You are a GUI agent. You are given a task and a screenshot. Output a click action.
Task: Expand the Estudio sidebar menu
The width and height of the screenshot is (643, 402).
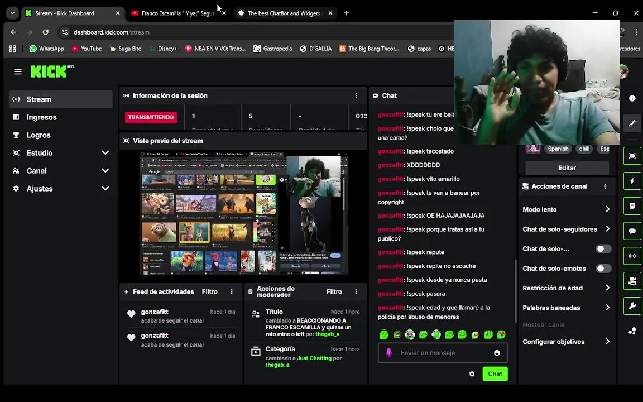[61, 153]
